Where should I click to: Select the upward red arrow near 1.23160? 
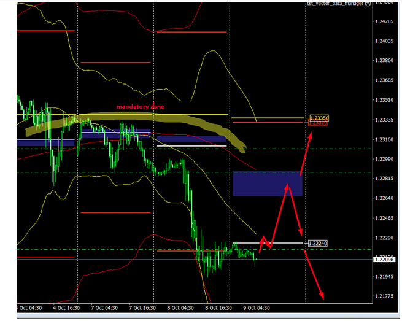click(x=310, y=134)
